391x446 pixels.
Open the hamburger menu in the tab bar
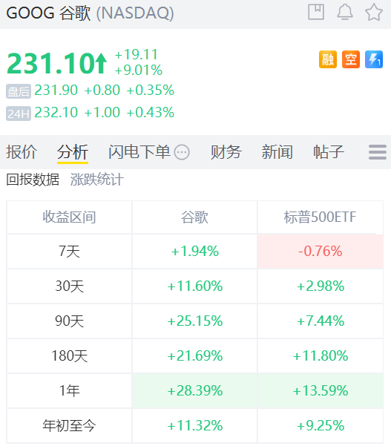tap(378, 152)
